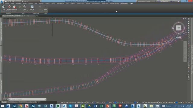Open PowerPoint from the taskbar
193x108 pixels.
108,106
